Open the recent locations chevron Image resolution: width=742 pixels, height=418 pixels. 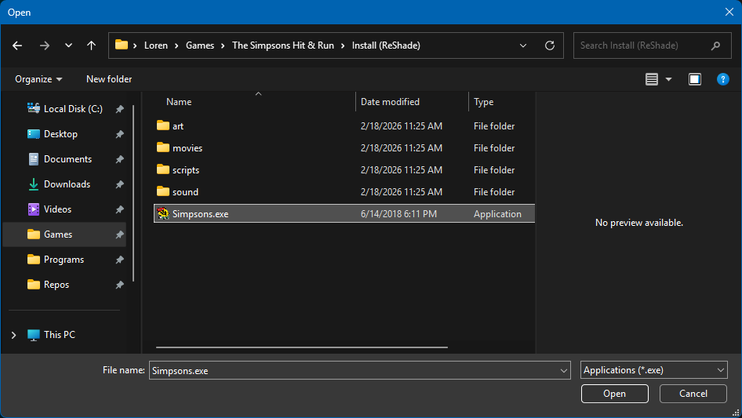(x=68, y=45)
